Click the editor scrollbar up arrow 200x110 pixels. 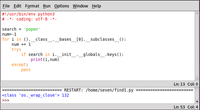pyautogui.click(x=197, y=13)
